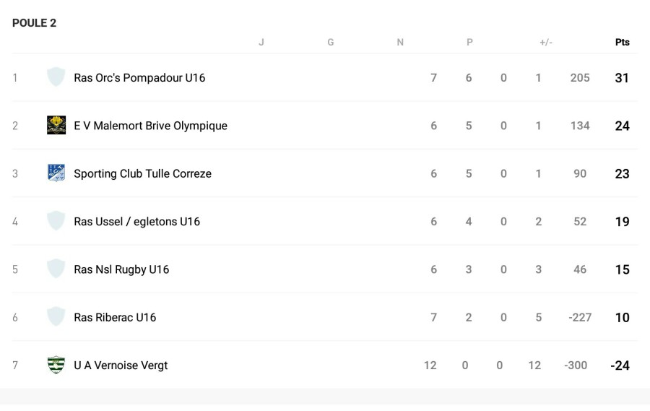Click the E V Malemort Brive Olympique logo
The width and height of the screenshot is (650, 411).
[x=56, y=125]
